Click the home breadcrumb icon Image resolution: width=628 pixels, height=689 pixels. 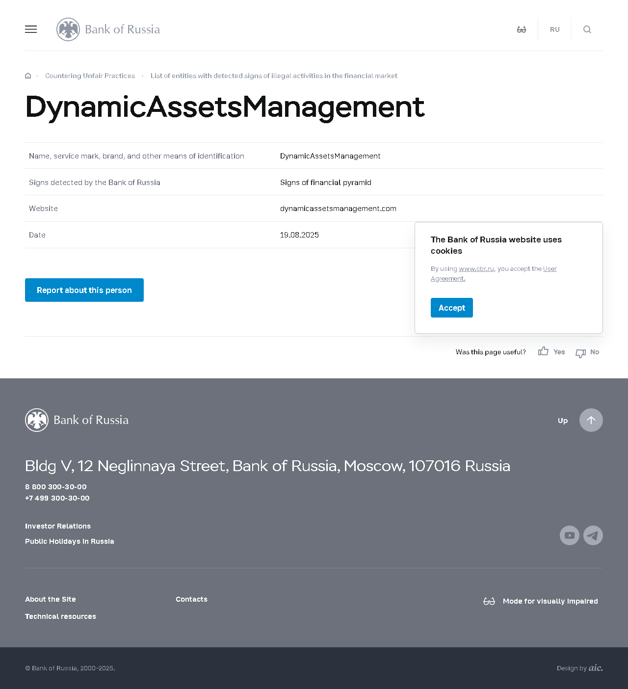28,76
